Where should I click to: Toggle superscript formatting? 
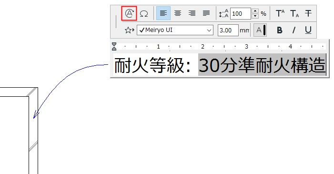(x=280, y=13)
